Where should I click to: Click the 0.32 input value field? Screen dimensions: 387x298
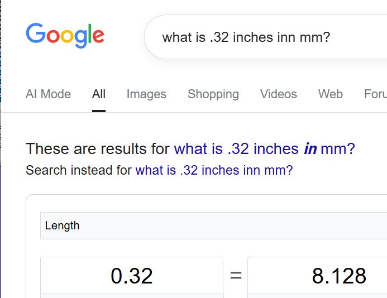point(132,275)
